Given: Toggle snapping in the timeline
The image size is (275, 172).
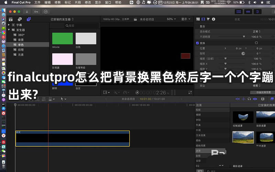Looking at the screenshot, I should tap(255, 99).
